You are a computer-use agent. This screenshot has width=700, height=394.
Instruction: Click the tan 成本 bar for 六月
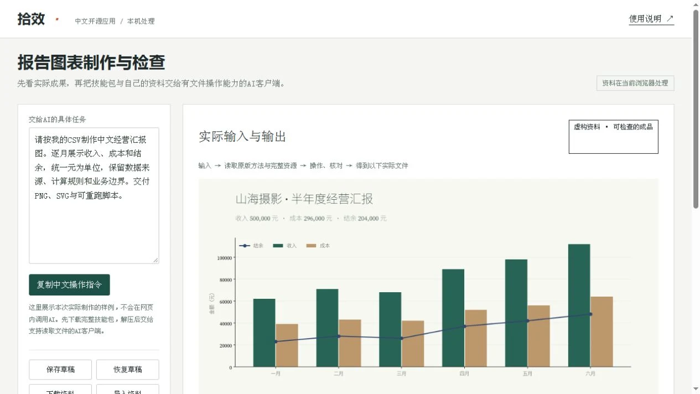(602, 331)
